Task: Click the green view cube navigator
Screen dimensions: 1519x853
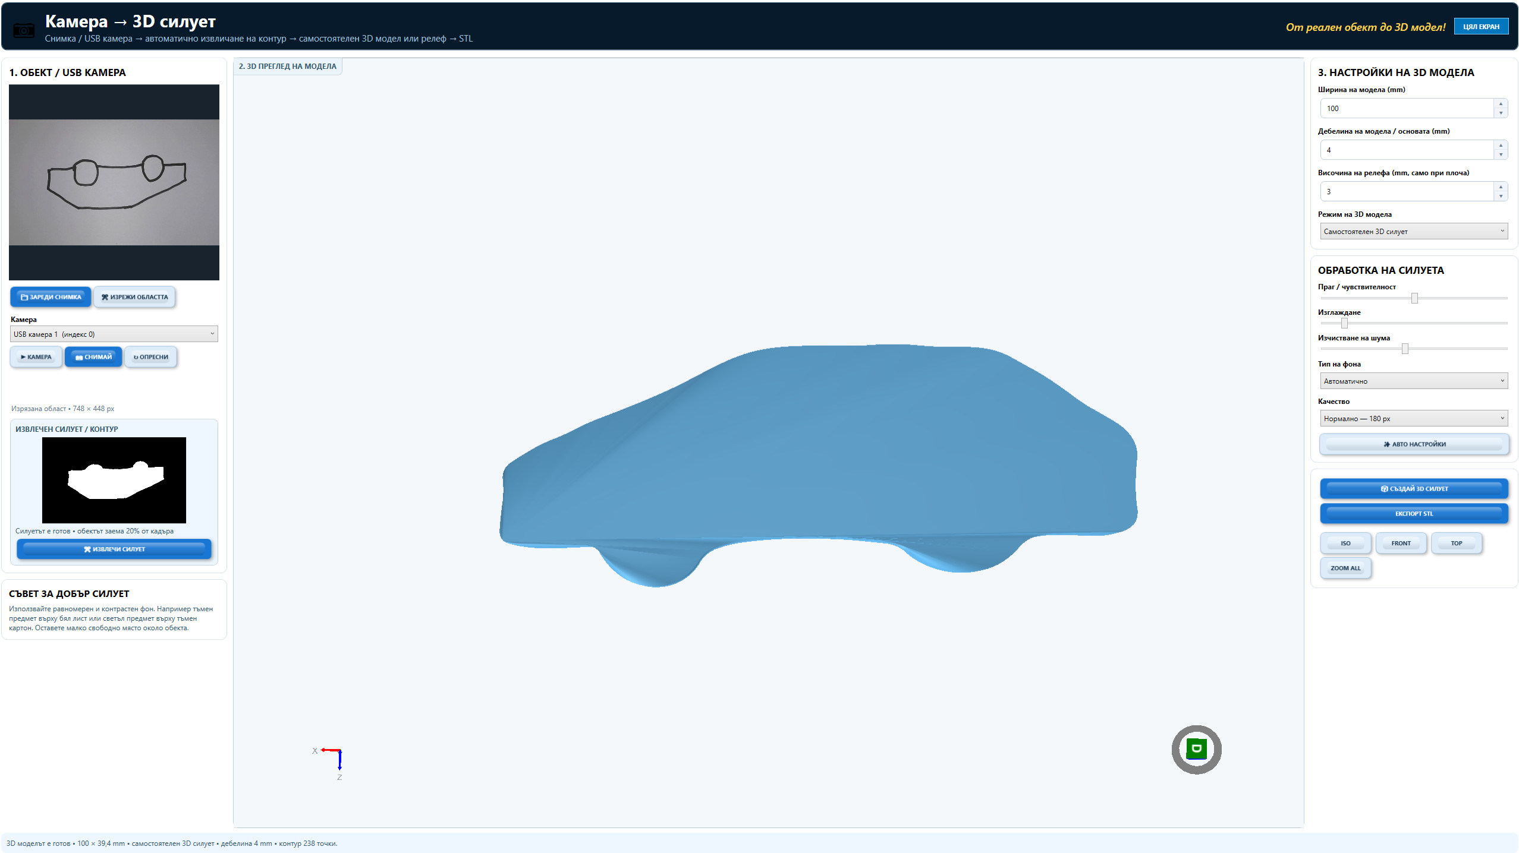Action: coord(1196,749)
